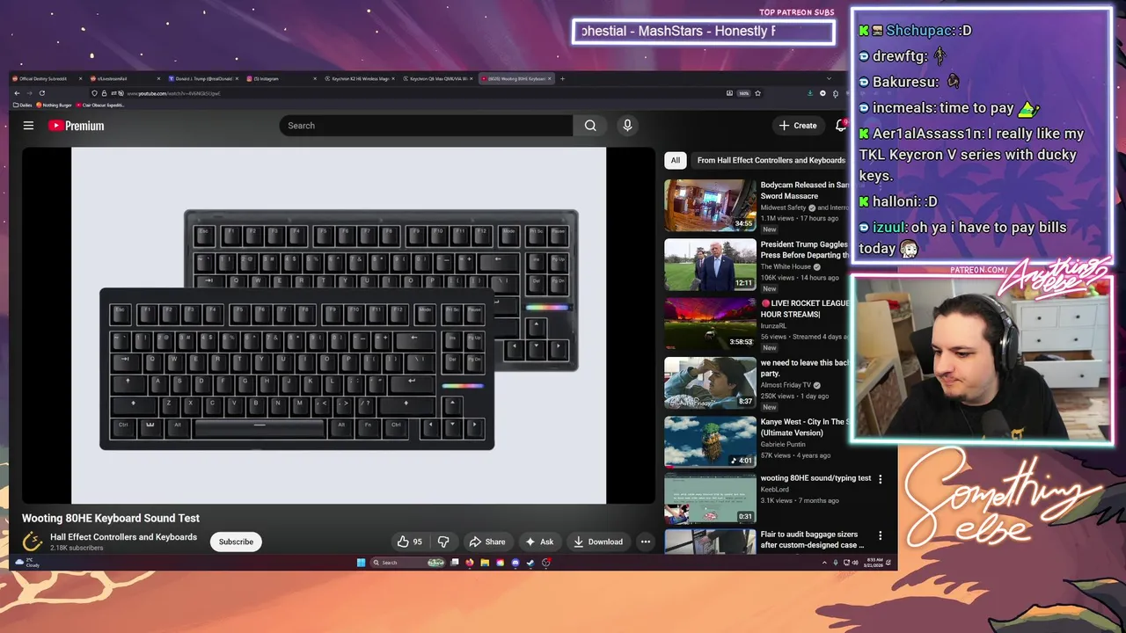
Task: Open a new browser tab
Action: [563, 78]
